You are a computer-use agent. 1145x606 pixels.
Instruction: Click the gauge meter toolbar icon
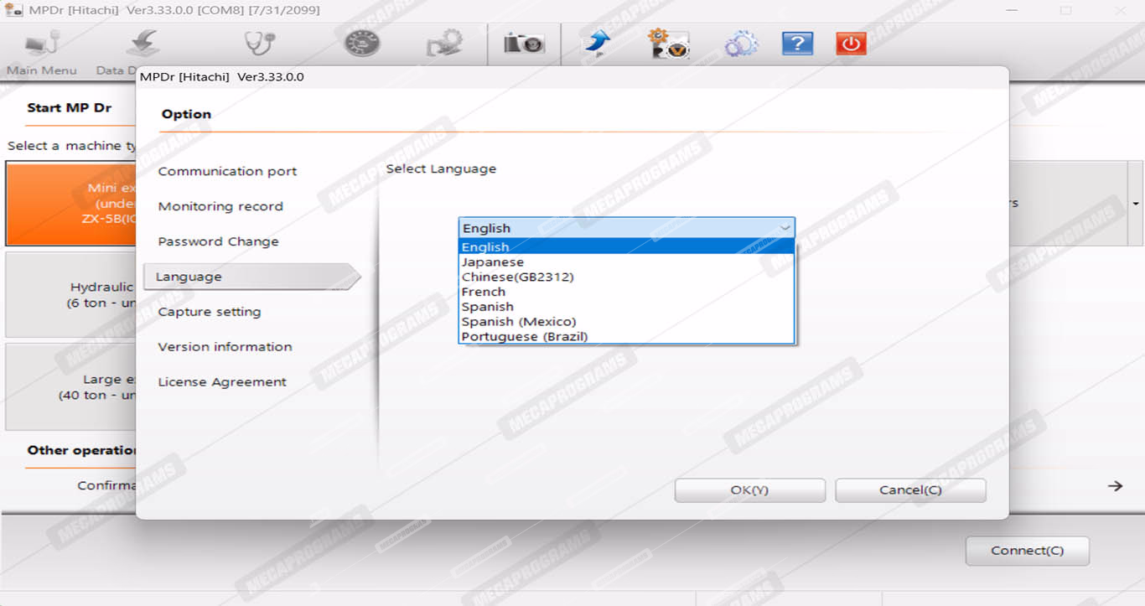(361, 44)
